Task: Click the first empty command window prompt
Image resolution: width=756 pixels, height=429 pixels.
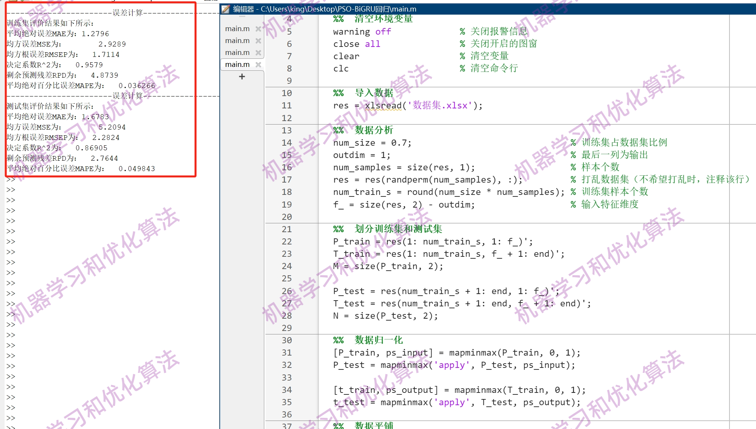Action: coord(11,180)
